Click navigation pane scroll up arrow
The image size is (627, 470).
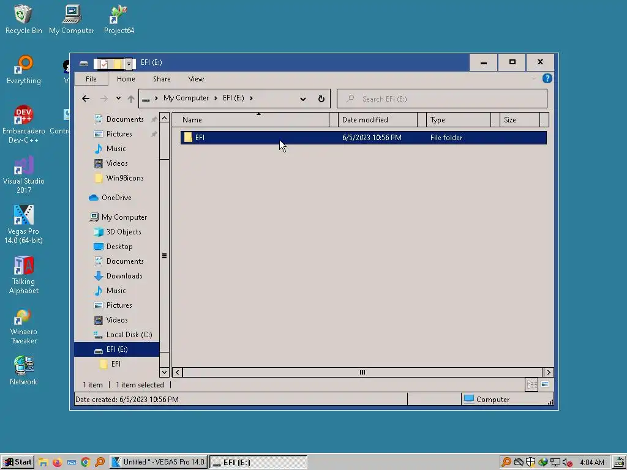pyautogui.click(x=164, y=118)
